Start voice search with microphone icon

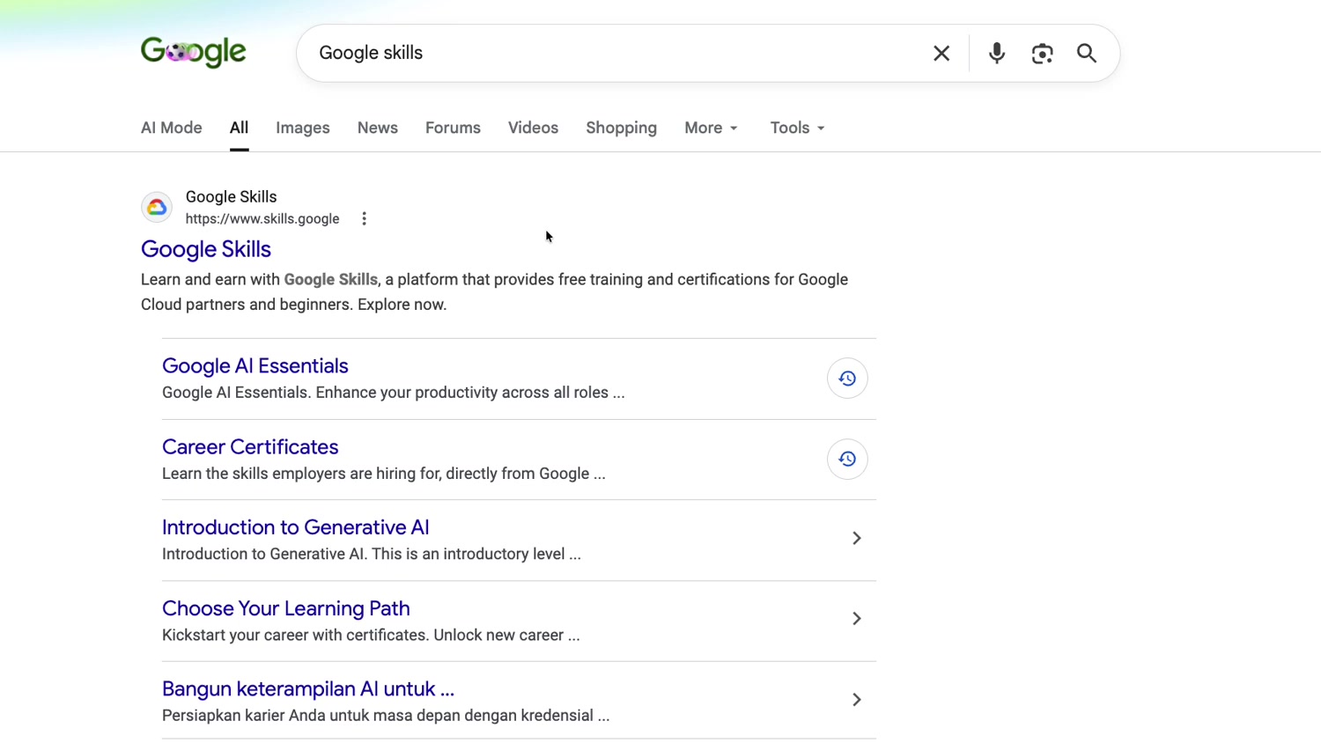coord(997,54)
